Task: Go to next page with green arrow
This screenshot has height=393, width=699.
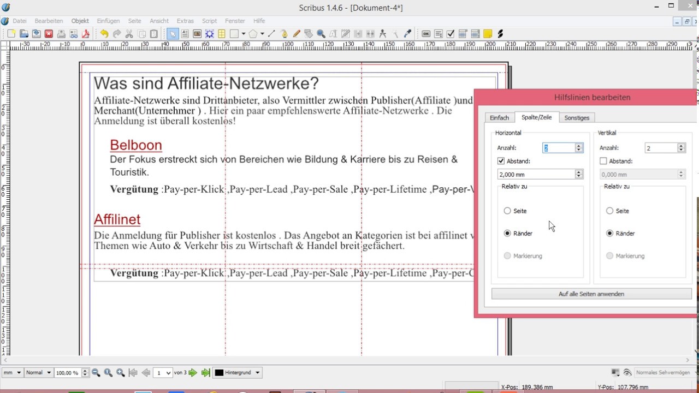Action: (x=193, y=373)
